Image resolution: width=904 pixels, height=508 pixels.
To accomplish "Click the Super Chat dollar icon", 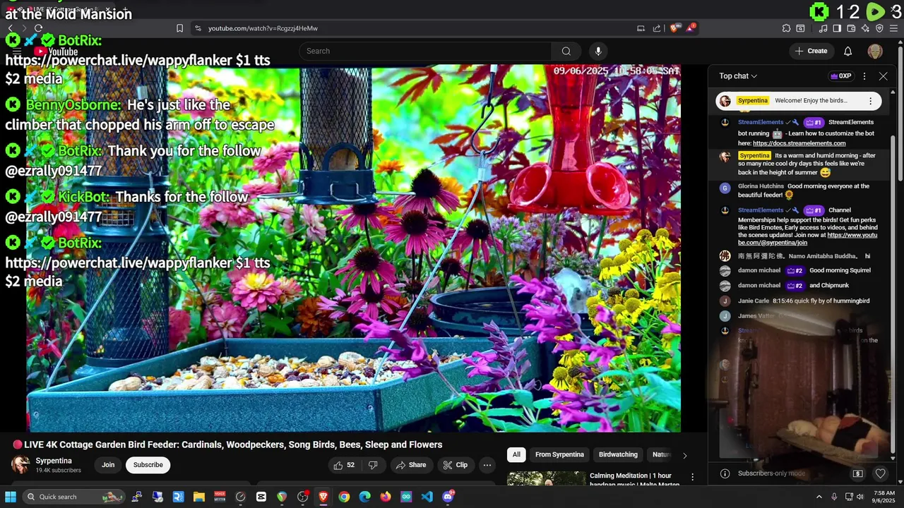I will [857, 473].
